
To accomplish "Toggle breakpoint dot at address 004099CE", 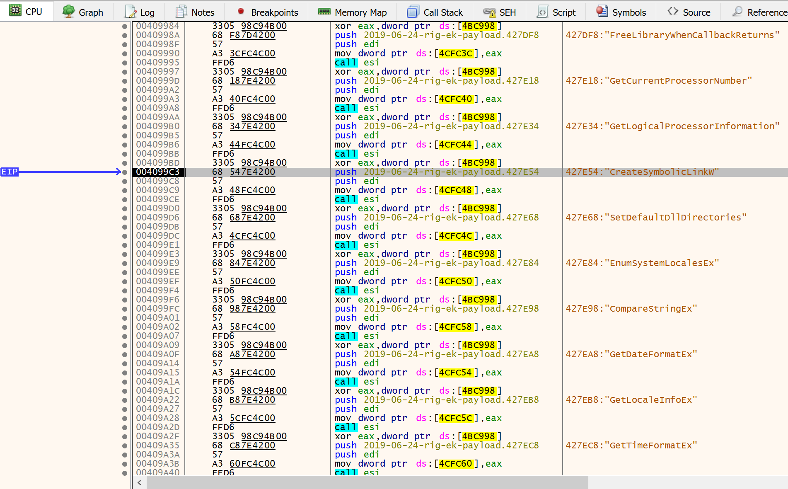I will point(125,199).
